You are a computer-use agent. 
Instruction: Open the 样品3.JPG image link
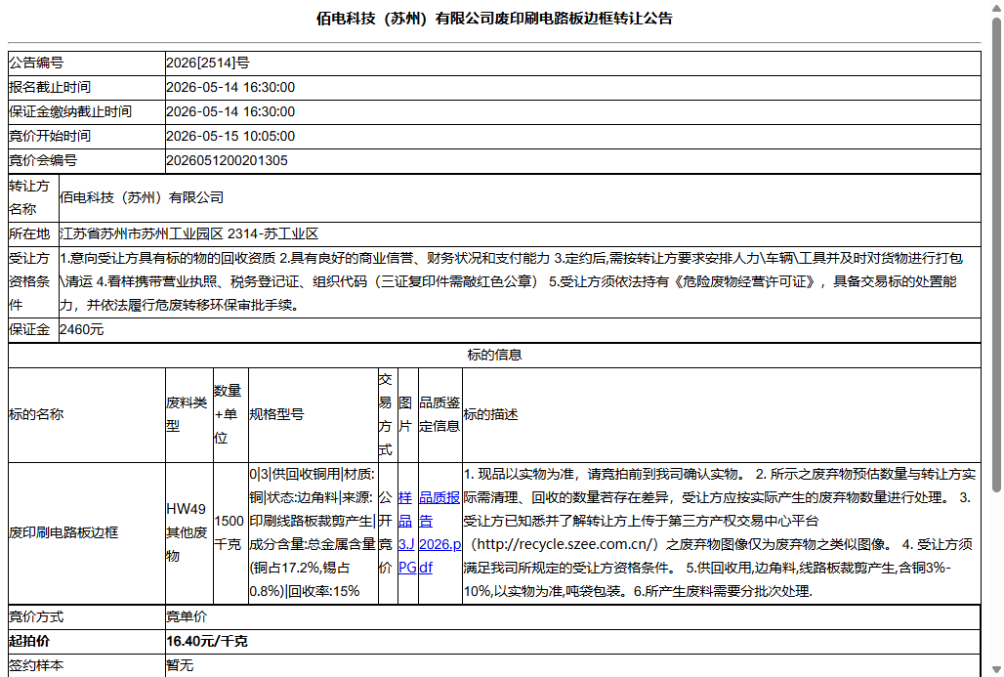[x=407, y=532]
